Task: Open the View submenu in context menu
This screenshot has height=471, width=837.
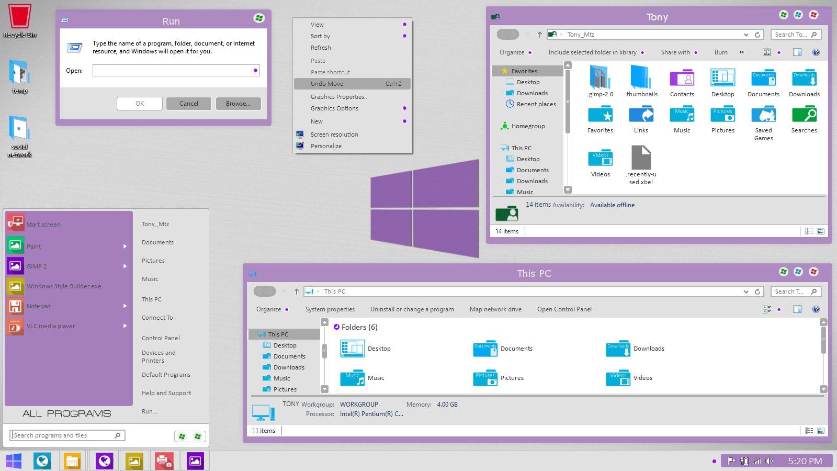Action: coord(353,25)
